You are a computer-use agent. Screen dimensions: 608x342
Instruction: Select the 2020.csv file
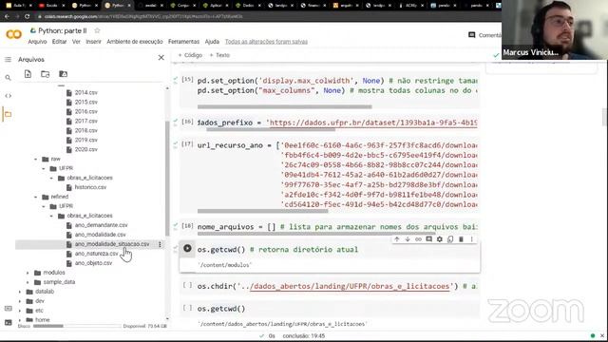point(85,149)
